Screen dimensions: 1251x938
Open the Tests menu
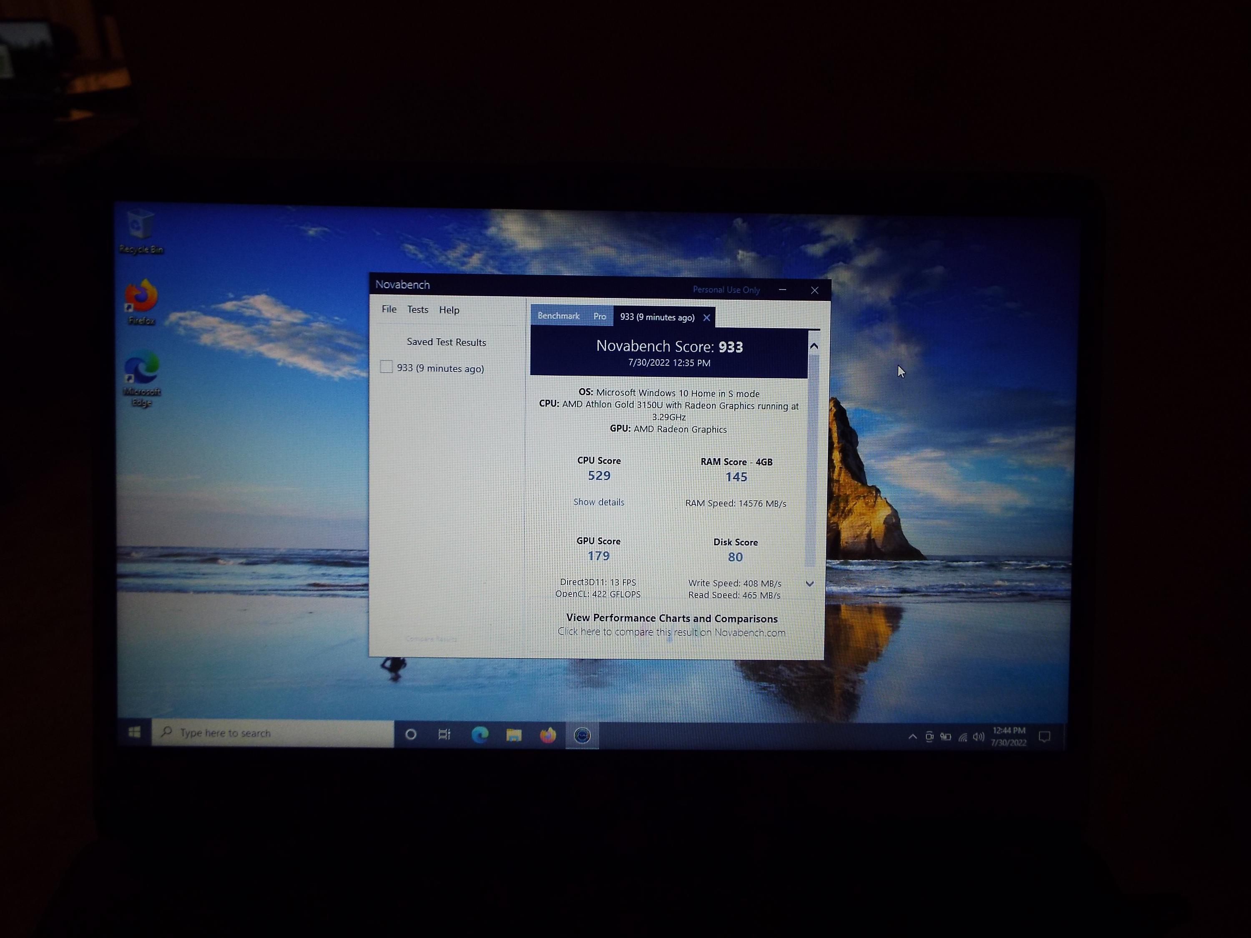(x=418, y=310)
